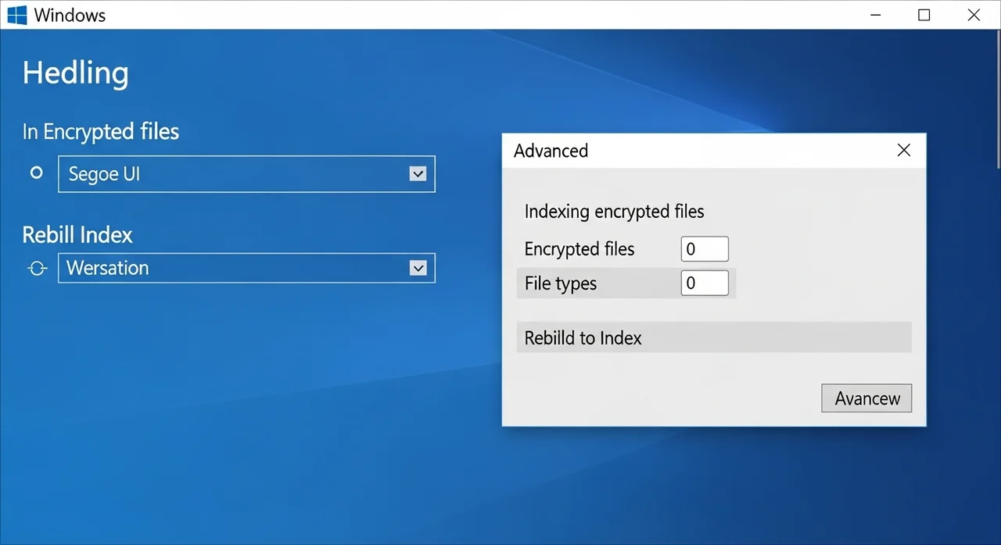Select the radio button beside Segoe UI
This screenshot has height=545, width=1001.
point(36,173)
